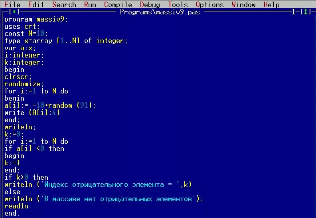Click the green zoom arrow icon
This screenshot has width=316, height=218.
coord(306,12)
